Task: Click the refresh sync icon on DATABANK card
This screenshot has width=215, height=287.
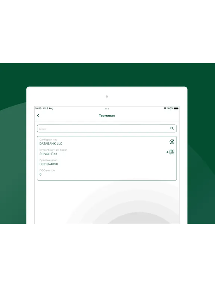Action: coord(172,142)
